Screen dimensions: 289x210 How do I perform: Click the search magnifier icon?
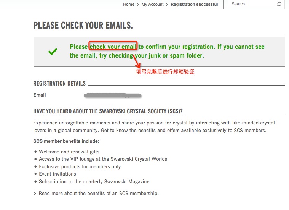click(x=279, y=4)
